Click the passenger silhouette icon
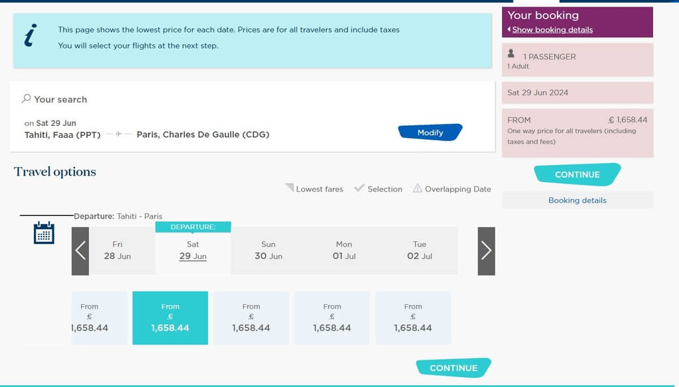The image size is (679, 387). tap(511, 54)
